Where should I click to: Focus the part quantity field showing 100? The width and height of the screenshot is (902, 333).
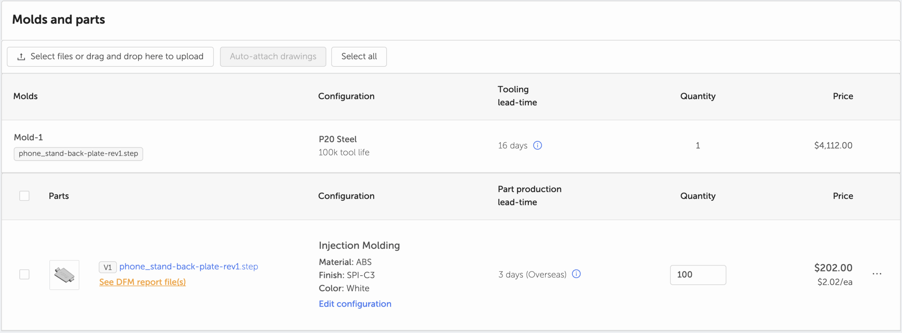(x=698, y=275)
